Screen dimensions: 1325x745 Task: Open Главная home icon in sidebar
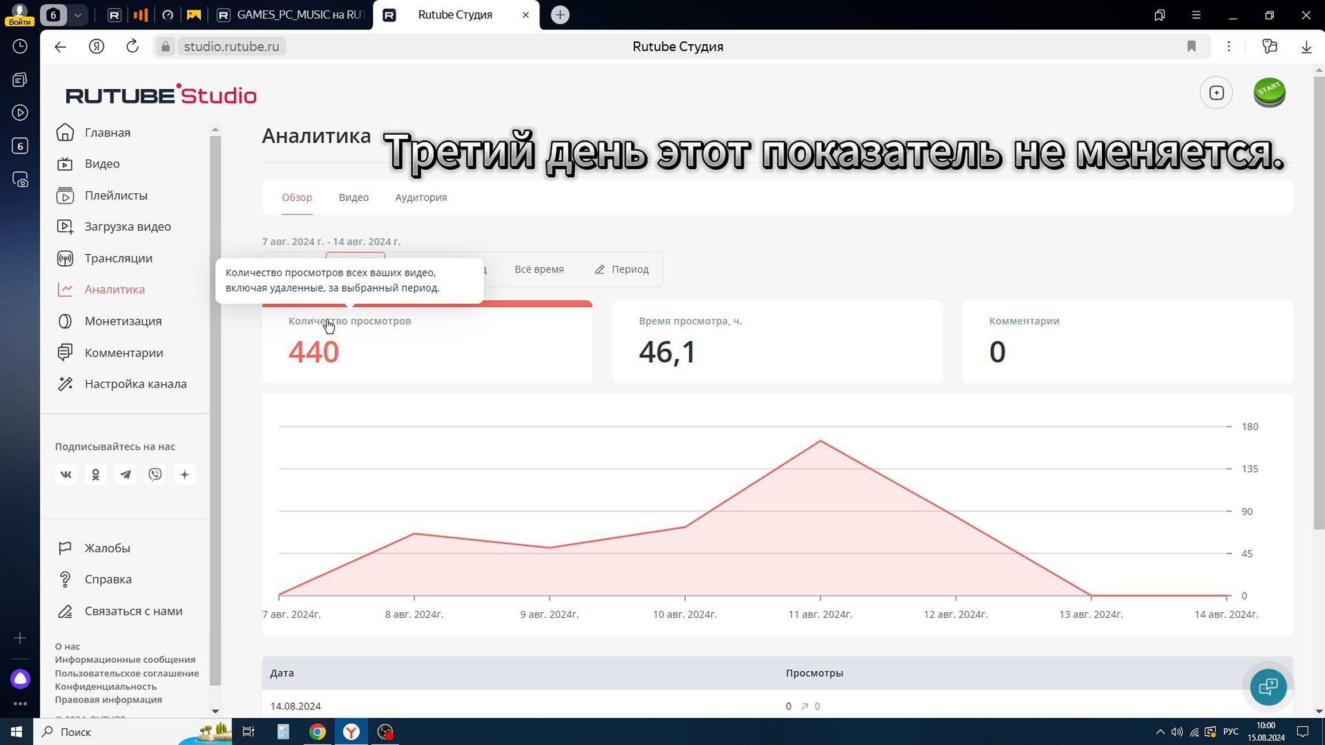(x=65, y=132)
